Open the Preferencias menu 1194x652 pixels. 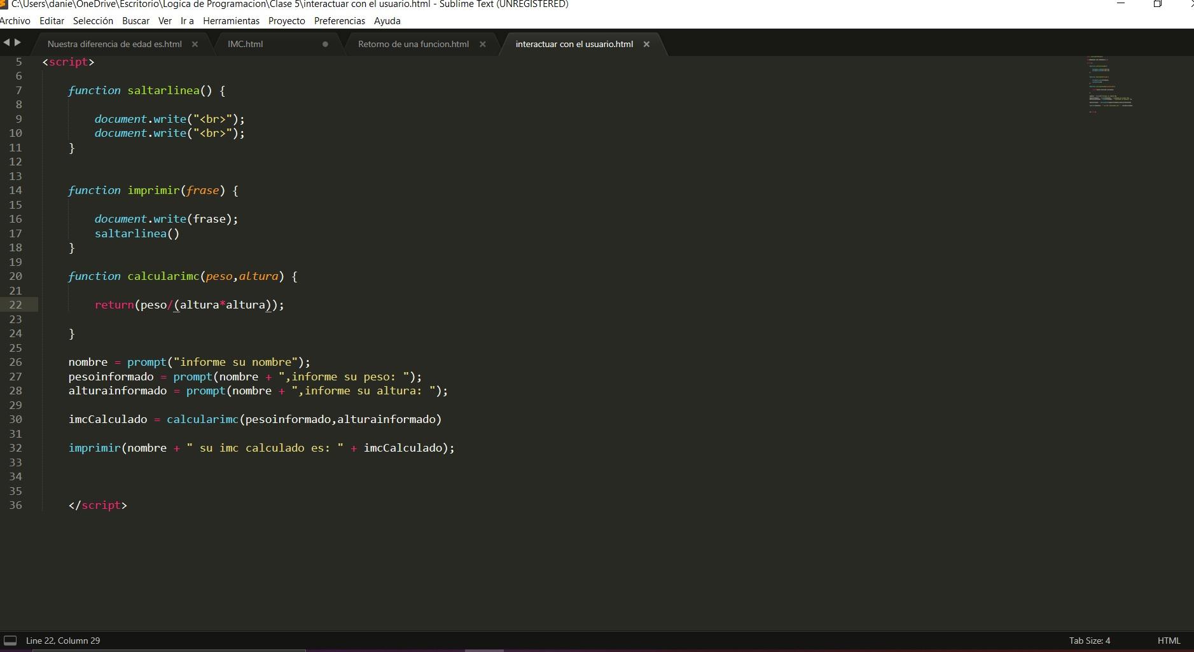pyautogui.click(x=340, y=21)
